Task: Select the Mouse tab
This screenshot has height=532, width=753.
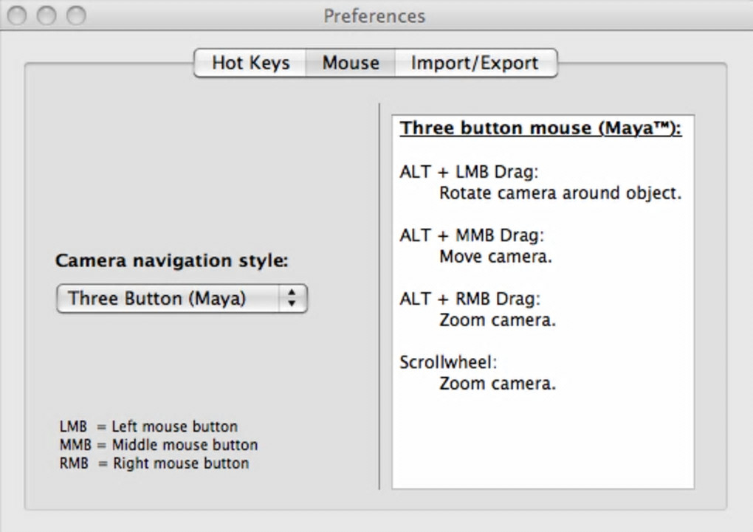Action: [351, 63]
